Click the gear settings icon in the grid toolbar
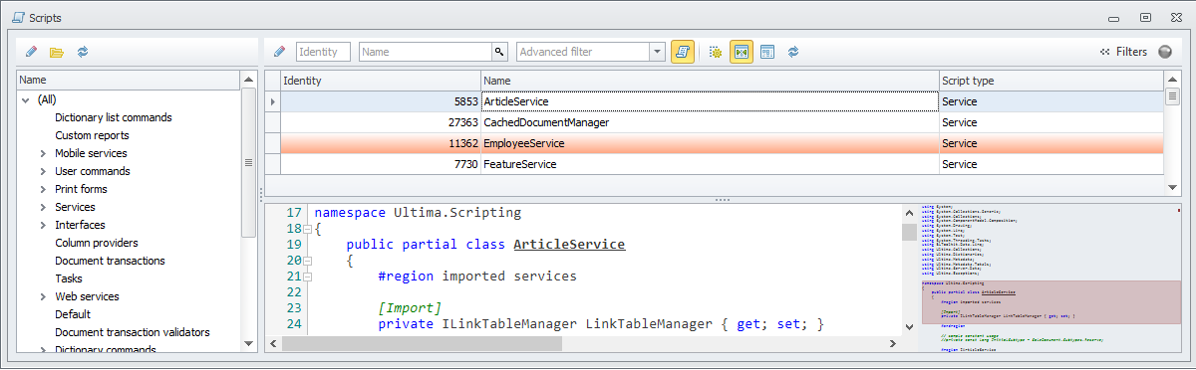 (715, 52)
